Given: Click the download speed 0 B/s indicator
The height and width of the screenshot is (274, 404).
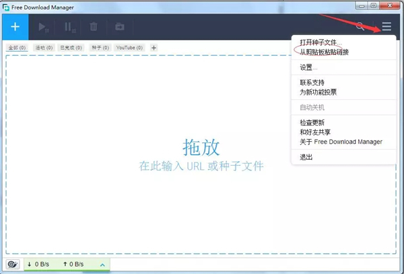Looking at the screenshot, I should pyautogui.click(x=38, y=264).
